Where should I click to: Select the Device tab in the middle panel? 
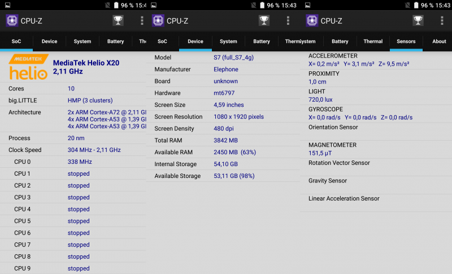[195, 41]
